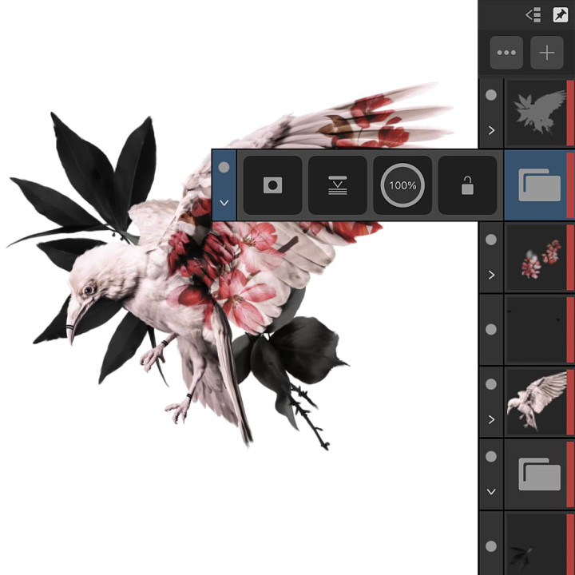Click the merge down layer icon
The width and height of the screenshot is (575, 575).
tap(338, 185)
